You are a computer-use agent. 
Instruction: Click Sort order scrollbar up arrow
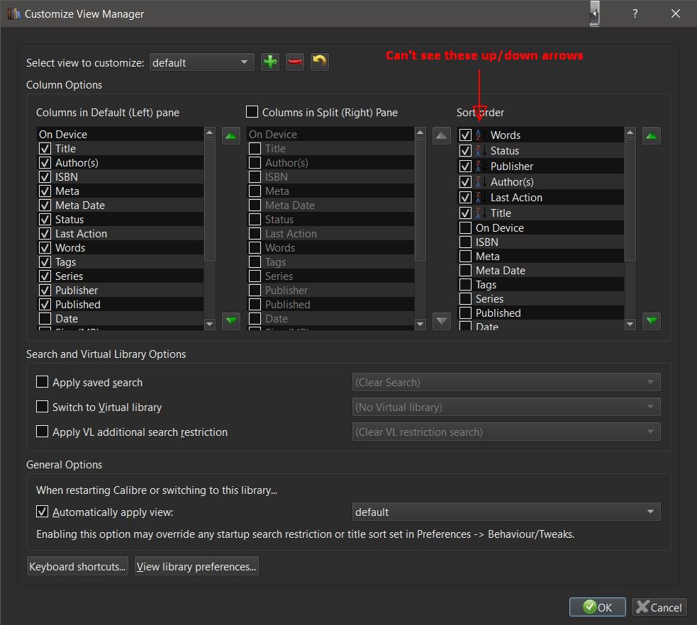tap(630, 133)
